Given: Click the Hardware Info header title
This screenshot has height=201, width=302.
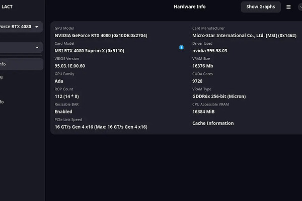Looking at the screenshot, I should [x=189, y=7].
